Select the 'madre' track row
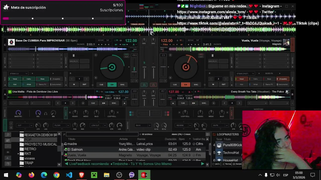 (x=134, y=144)
